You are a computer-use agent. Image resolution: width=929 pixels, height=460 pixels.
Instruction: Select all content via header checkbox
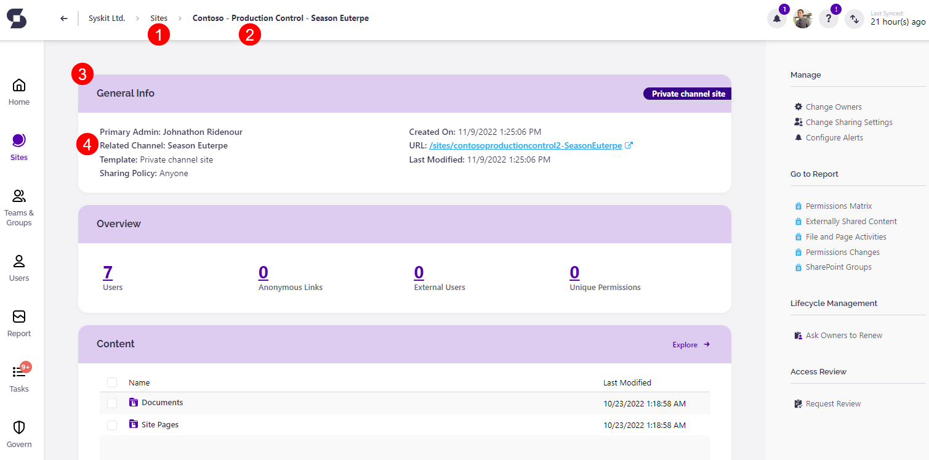pos(112,382)
